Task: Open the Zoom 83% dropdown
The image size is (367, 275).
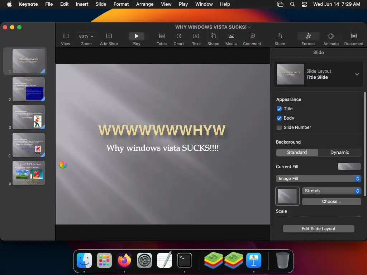Action: (86, 36)
